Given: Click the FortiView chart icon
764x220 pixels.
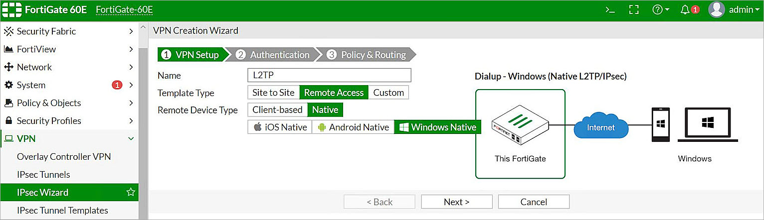Looking at the screenshot, I should [8, 49].
